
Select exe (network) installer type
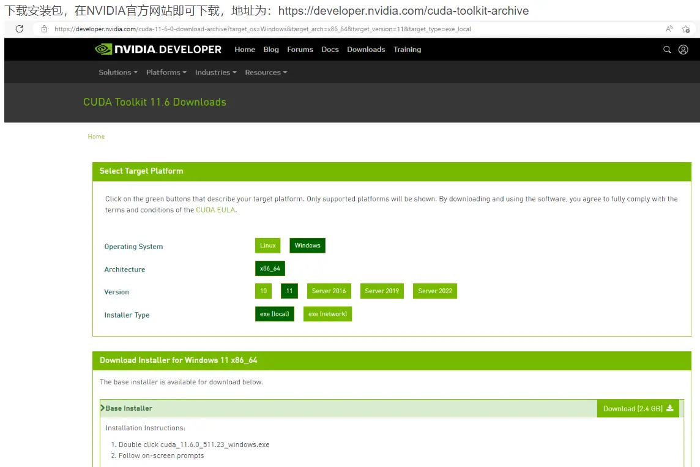click(327, 314)
